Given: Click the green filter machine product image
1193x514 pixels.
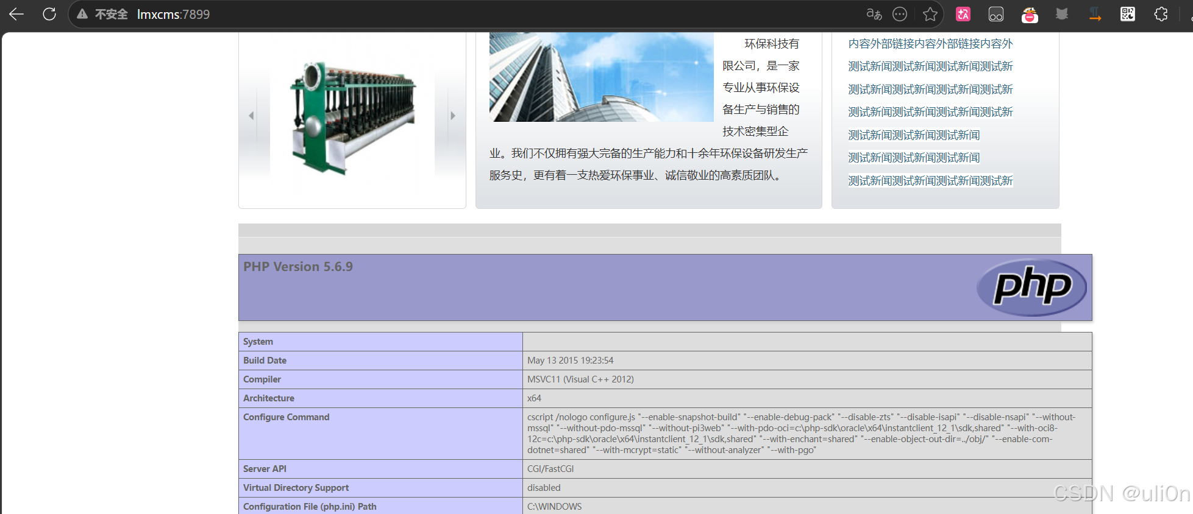Looking at the screenshot, I should click(352, 117).
